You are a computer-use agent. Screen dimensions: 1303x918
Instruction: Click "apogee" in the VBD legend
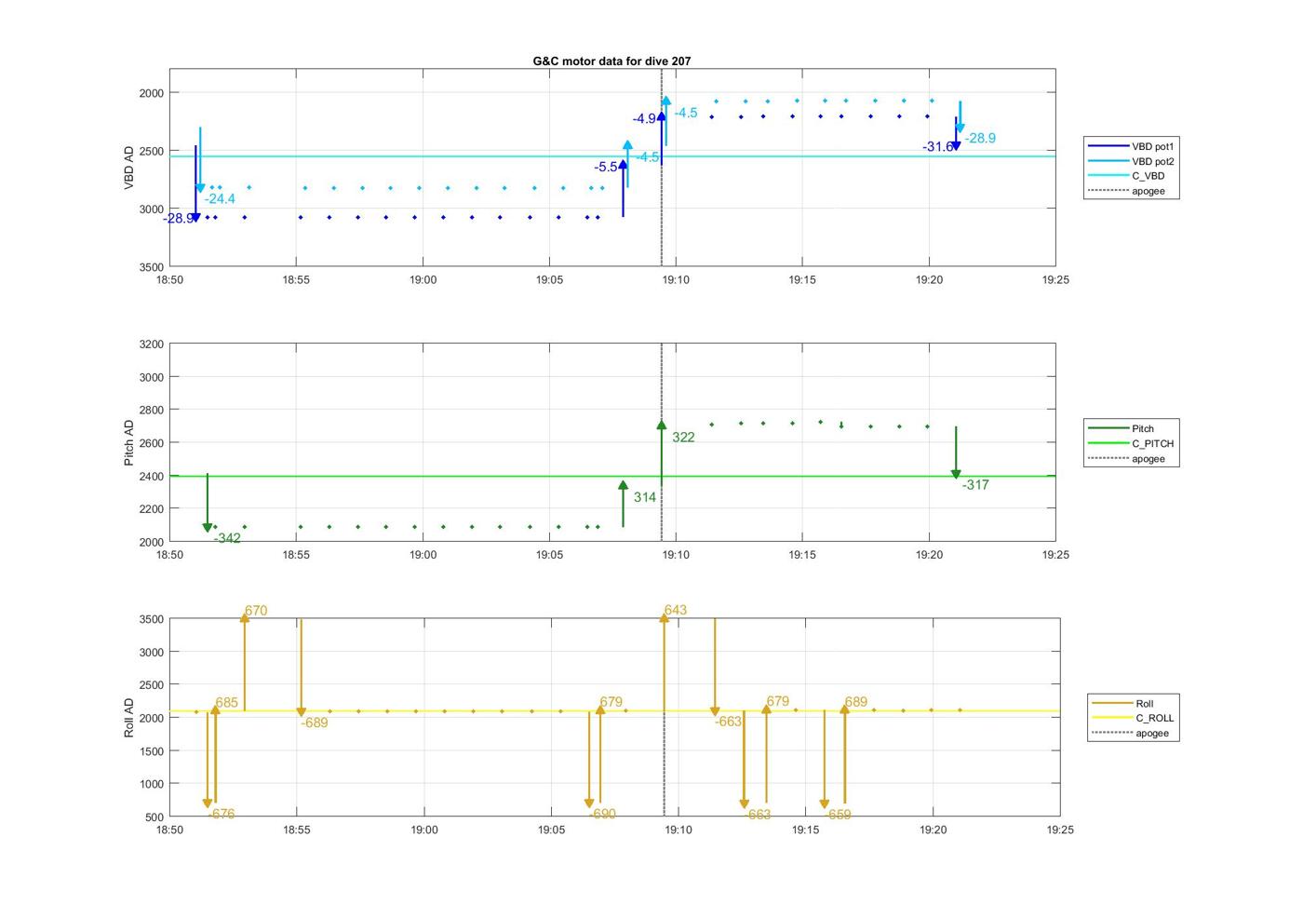(1148, 191)
